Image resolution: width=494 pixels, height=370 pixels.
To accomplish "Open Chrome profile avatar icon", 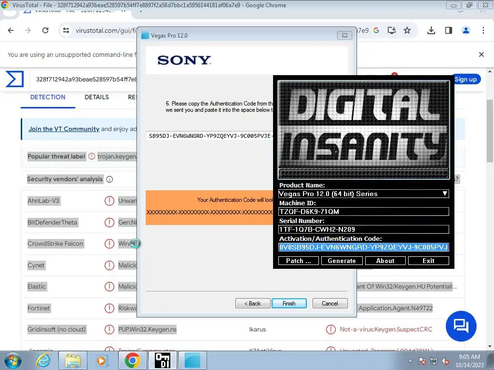I will (466, 30).
